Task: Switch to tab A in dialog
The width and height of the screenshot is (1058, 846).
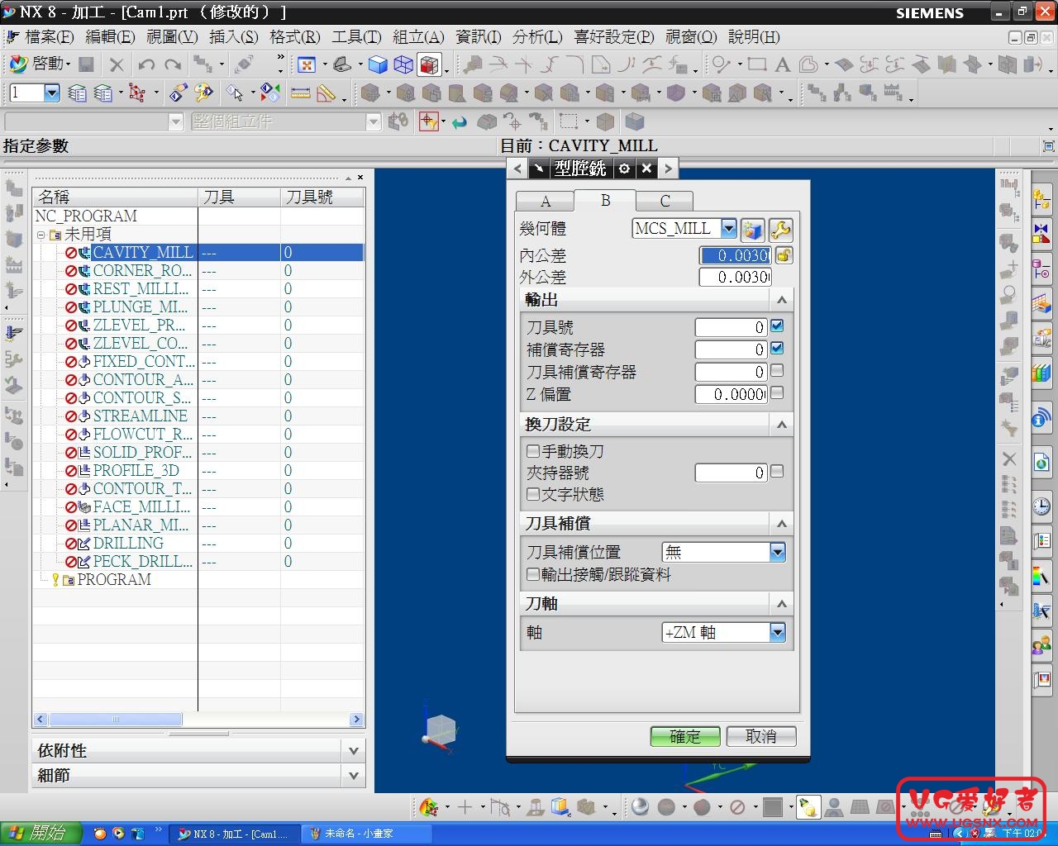Action: coord(545,202)
